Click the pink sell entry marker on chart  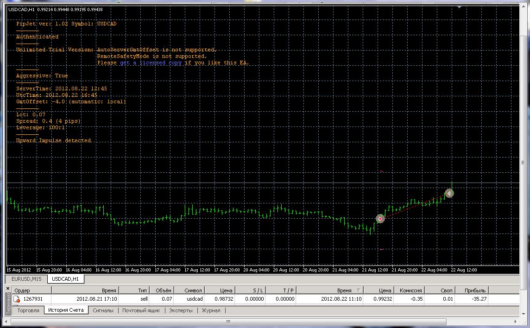pos(380,219)
